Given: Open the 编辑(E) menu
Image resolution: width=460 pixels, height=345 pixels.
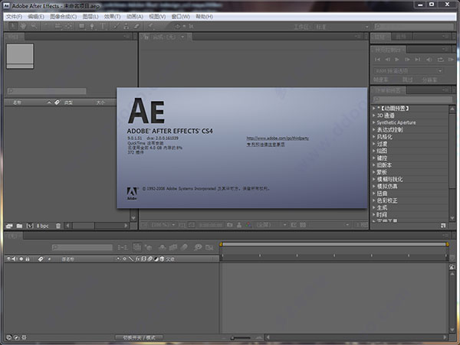Looking at the screenshot, I should click(x=36, y=17).
